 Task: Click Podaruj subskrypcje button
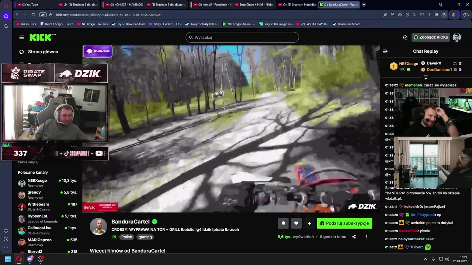344,223
